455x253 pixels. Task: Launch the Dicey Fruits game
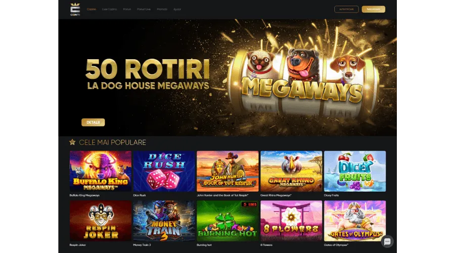(x=355, y=171)
